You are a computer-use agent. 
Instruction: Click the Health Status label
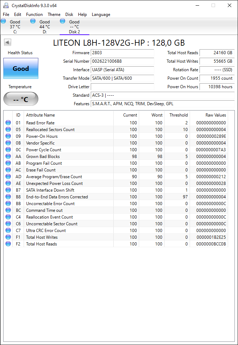(20, 53)
